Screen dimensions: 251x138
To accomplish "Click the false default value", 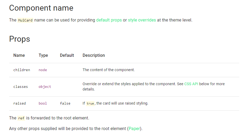I will (65, 103).
